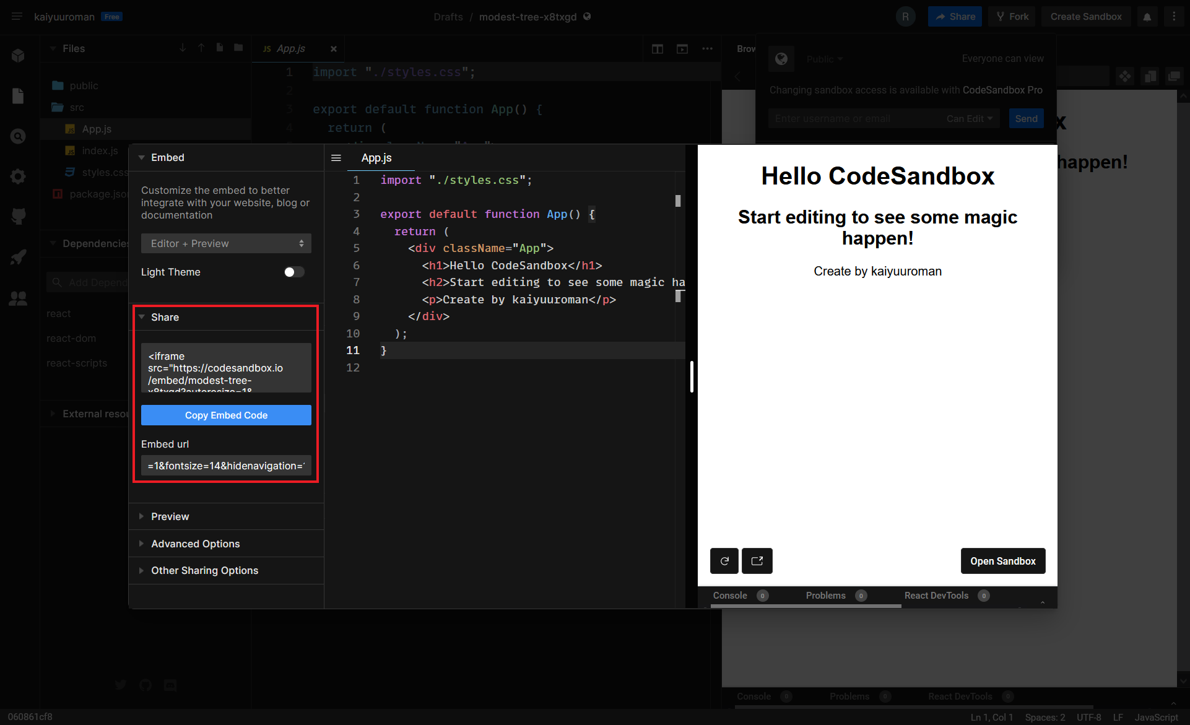Viewport: 1190px width, 725px height.
Task: Click open-in-new-window icon in embed preview
Action: click(x=757, y=561)
